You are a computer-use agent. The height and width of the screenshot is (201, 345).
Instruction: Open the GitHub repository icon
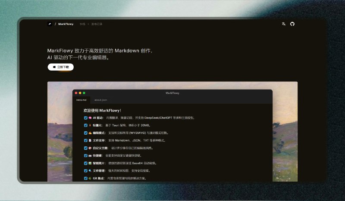(292, 24)
